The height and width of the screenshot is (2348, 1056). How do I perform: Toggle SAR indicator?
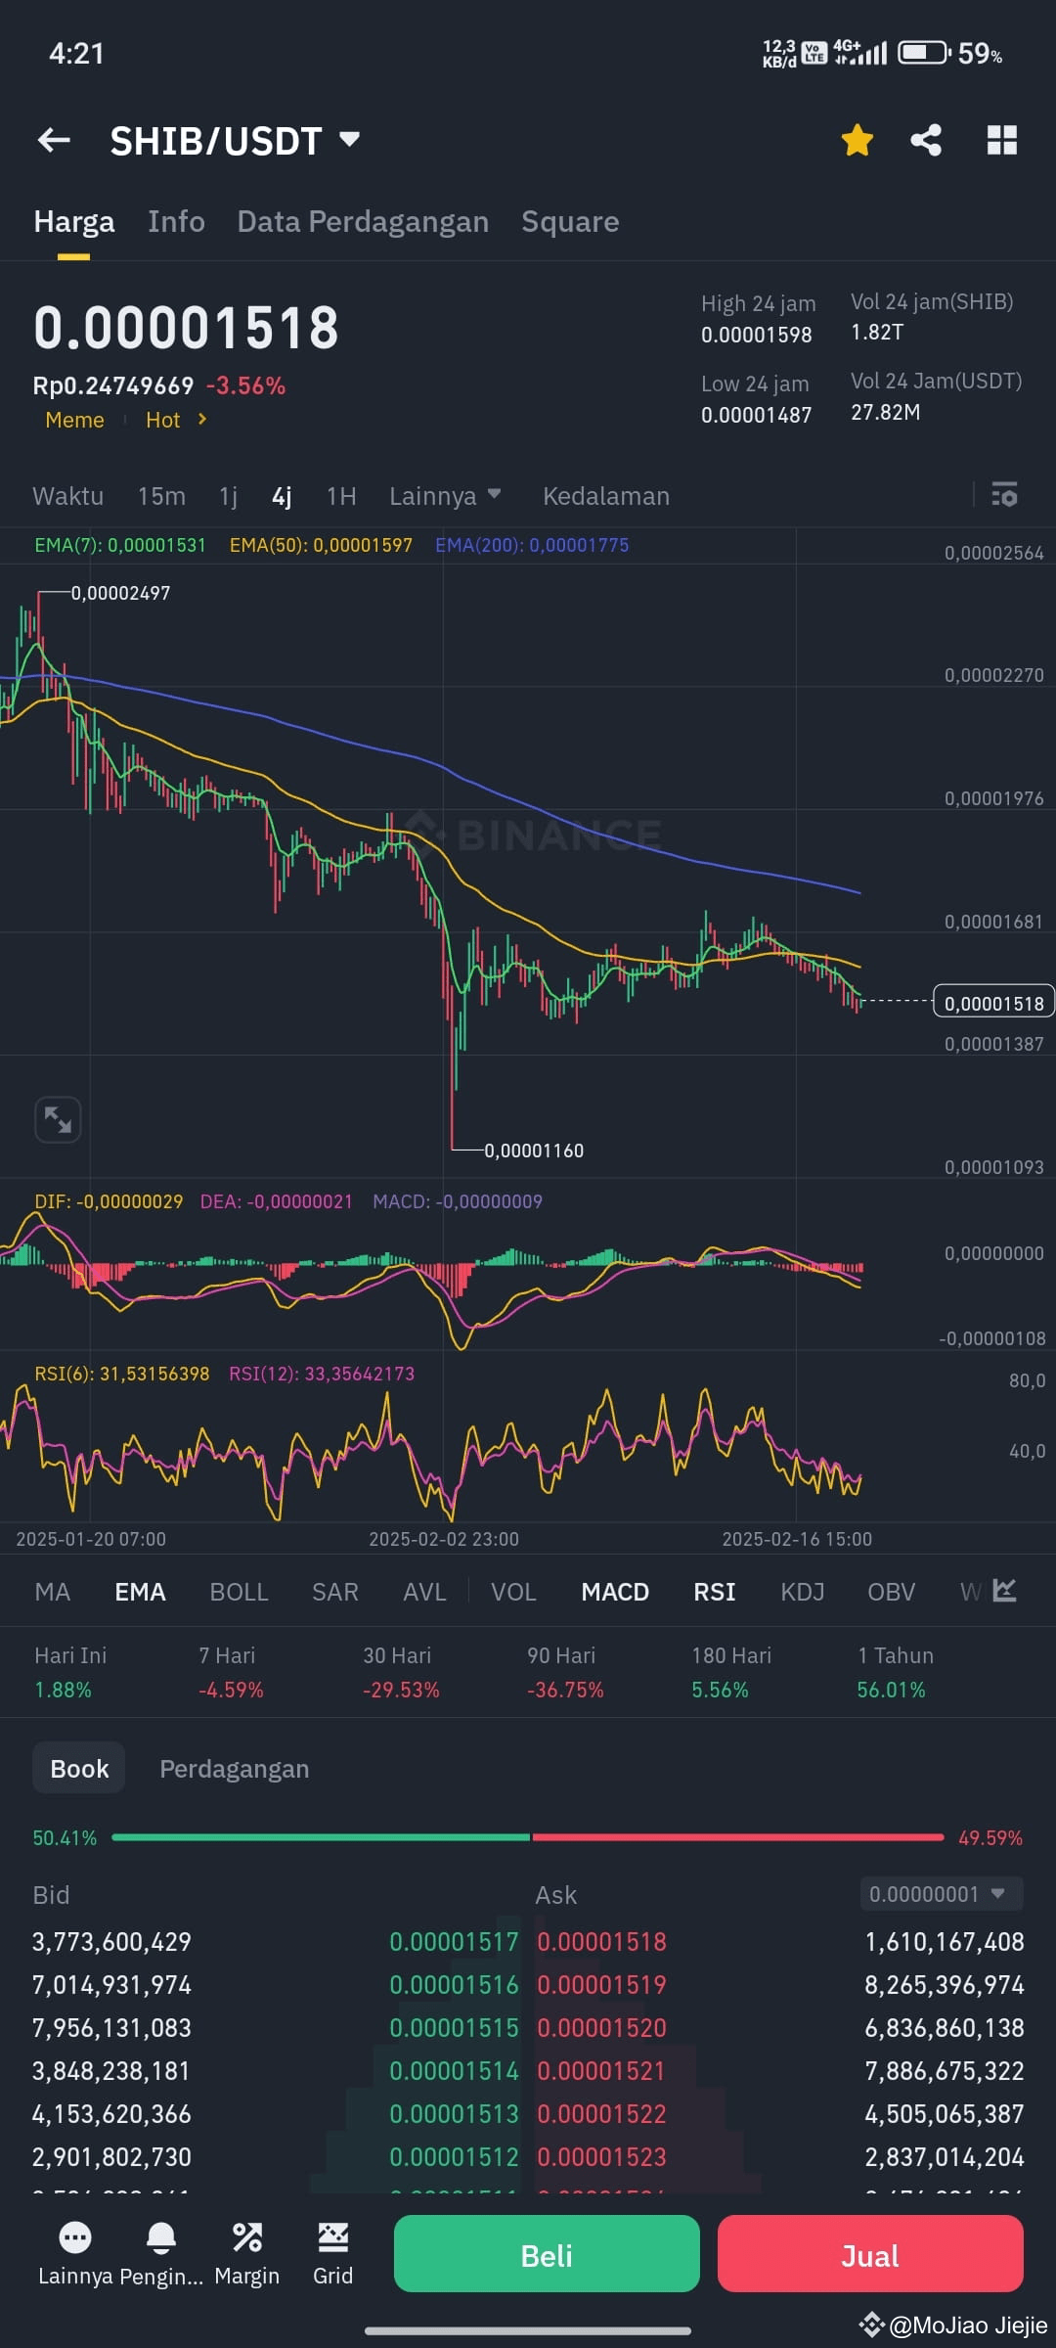coord(335,1592)
